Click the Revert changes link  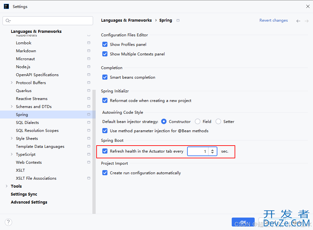pos(273,20)
